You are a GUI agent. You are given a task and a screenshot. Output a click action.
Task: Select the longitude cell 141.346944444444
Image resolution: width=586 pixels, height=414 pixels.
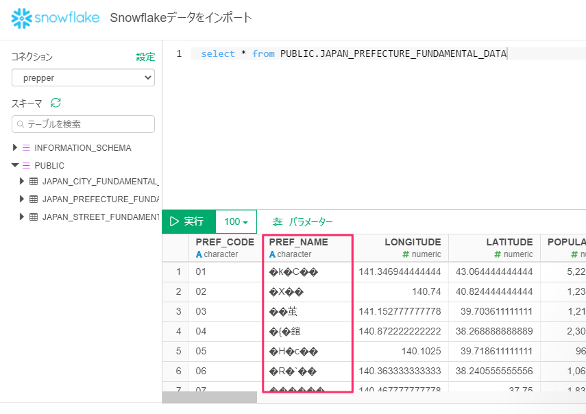(400, 271)
